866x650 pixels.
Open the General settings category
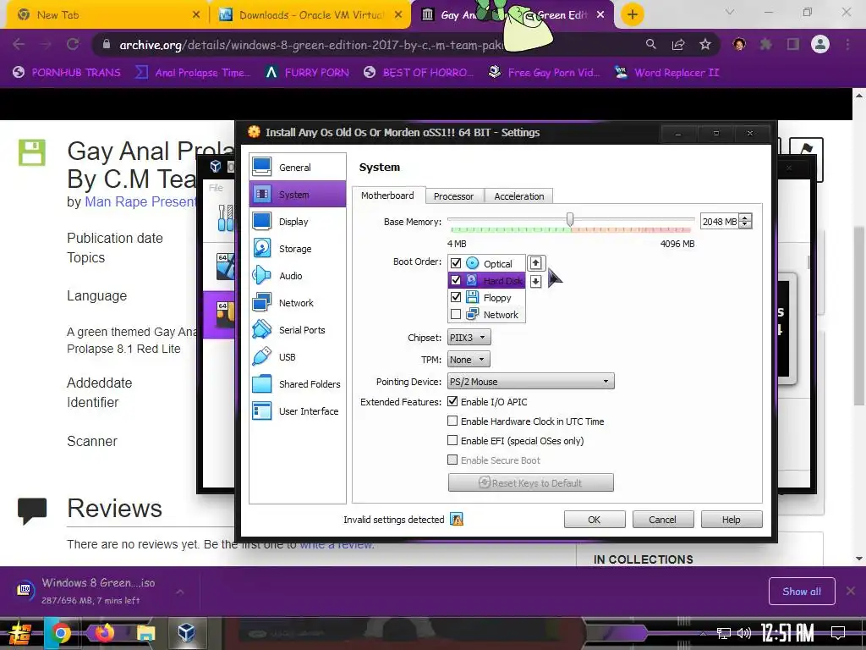tap(297, 167)
